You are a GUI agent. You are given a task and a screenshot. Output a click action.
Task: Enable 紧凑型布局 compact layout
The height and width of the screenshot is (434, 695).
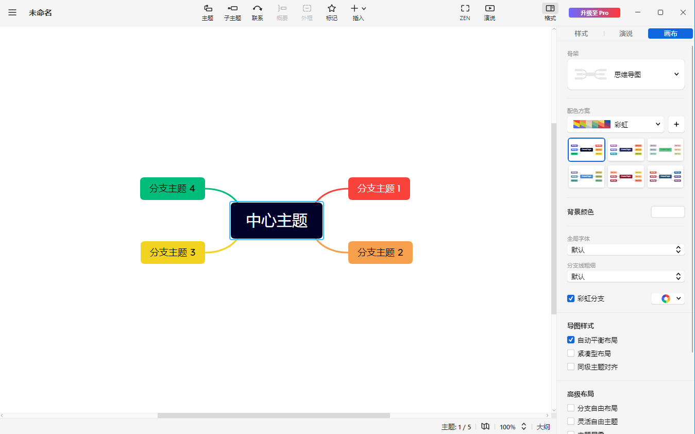[x=571, y=353]
